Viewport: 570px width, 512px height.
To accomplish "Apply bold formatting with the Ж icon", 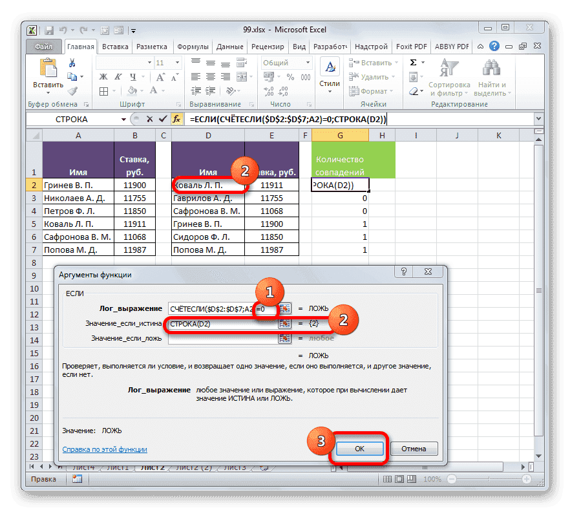I will (103, 76).
